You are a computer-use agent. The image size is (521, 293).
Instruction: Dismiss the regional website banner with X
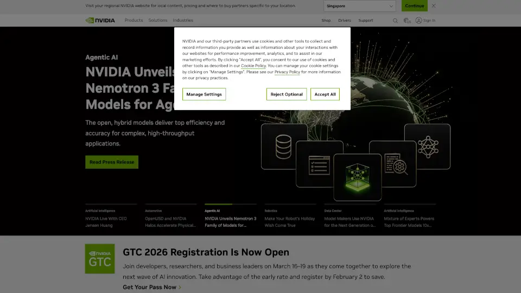[x=434, y=6]
